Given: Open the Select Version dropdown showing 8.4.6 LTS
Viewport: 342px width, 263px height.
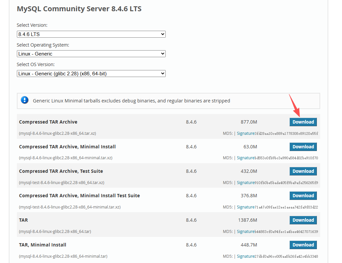Looking at the screenshot, I should (91, 34).
